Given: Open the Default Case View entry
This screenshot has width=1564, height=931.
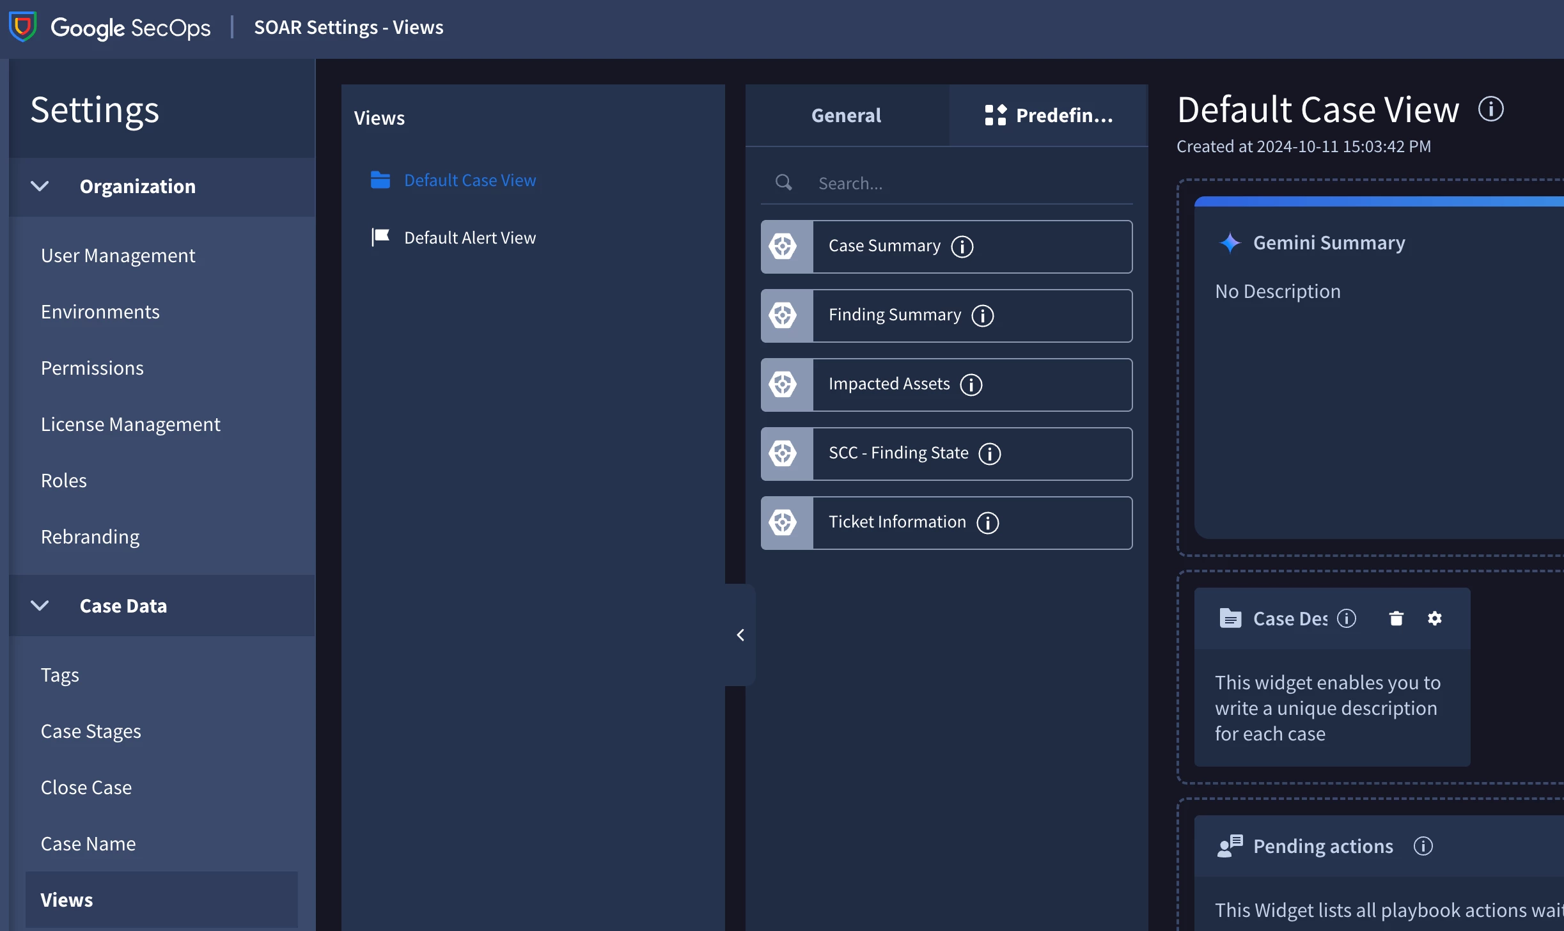Looking at the screenshot, I should click(x=470, y=180).
